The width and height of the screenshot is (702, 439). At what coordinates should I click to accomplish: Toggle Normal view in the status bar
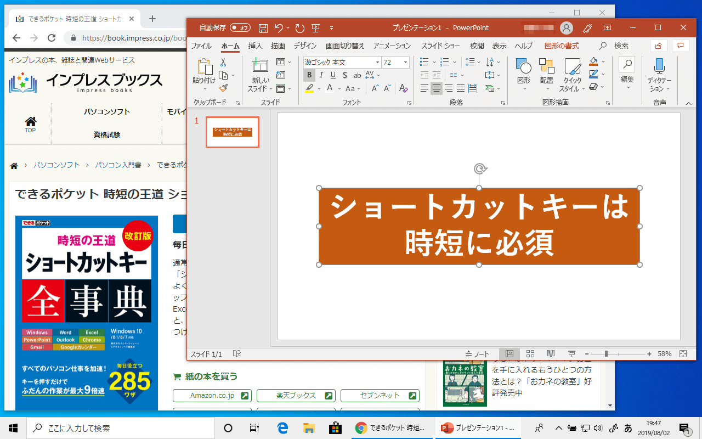[509, 354]
